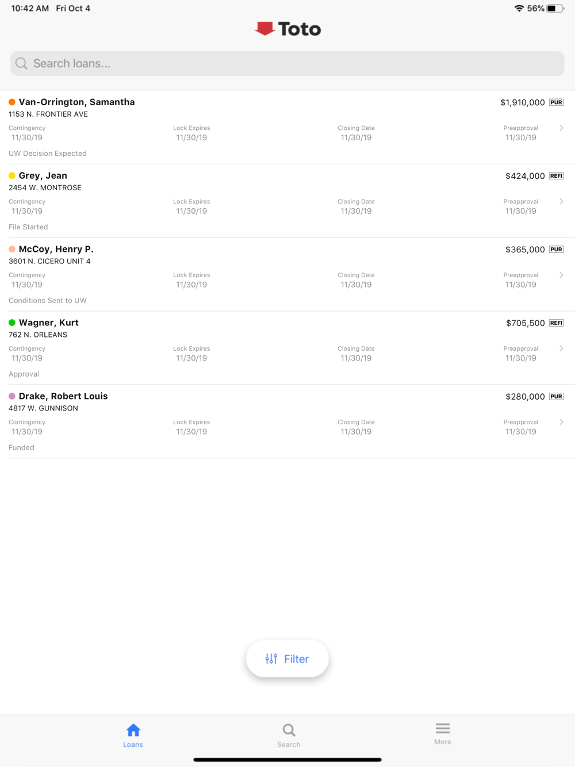This screenshot has height=767, width=575.
Task: Check the battery indicator in status bar
Action: [x=554, y=9]
